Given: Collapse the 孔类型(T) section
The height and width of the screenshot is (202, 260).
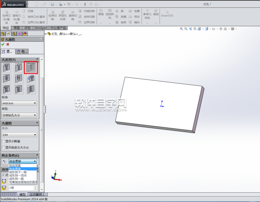Looking at the screenshot, I should pos(37,59).
